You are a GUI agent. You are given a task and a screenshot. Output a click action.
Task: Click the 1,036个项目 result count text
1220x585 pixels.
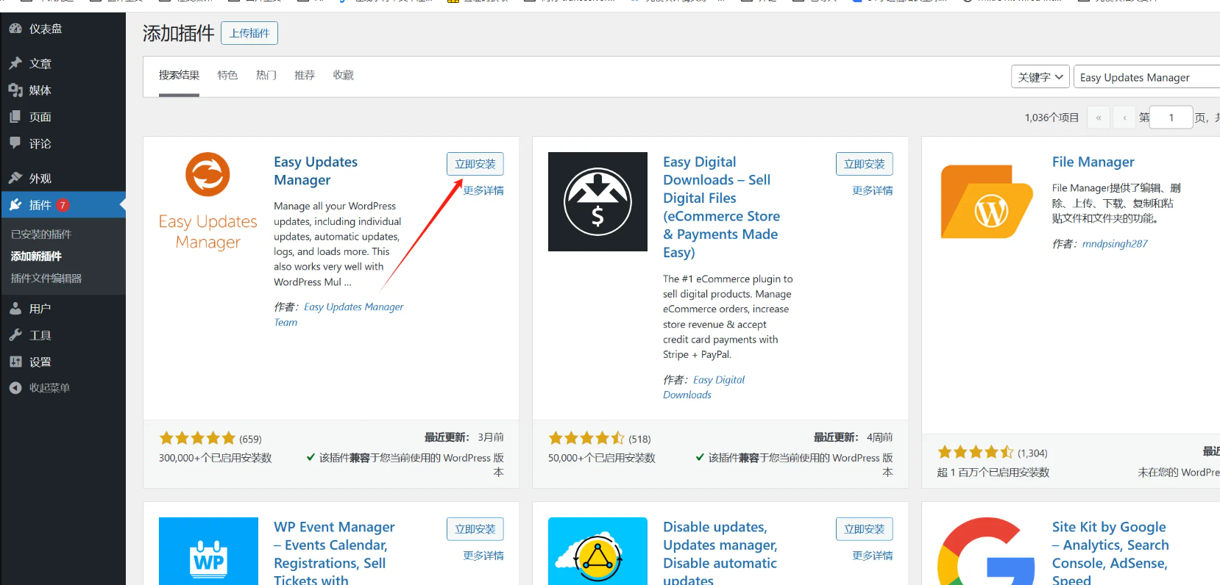(1051, 118)
